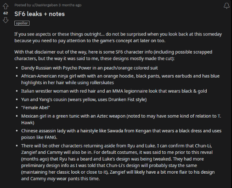Click the 'Chinese assassin lady' bullet text
The width and height of the screenshot is (232, 188).
pyautogui.click(x=121, y=134)
